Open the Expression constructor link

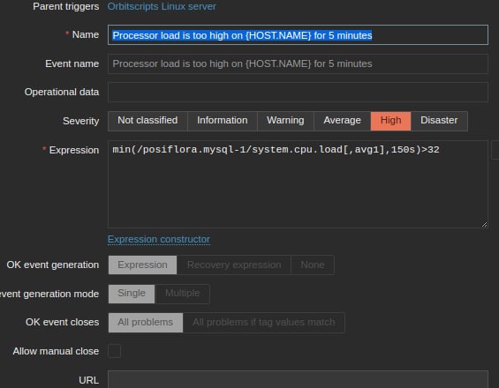[x=159, y=239]
